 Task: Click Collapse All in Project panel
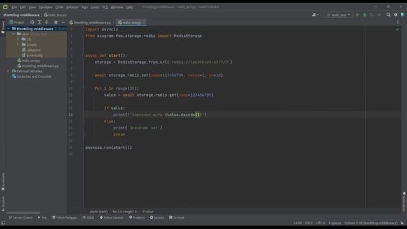[x=46, y=22]
